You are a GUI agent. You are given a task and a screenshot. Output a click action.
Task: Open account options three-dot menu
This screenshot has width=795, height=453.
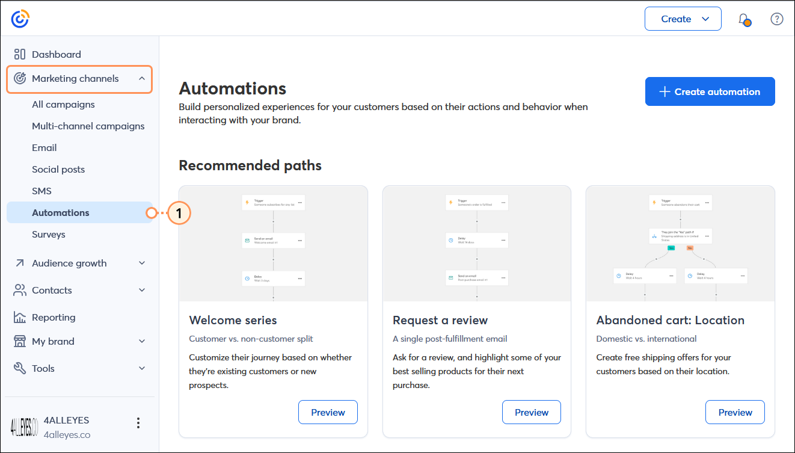point(138,423)
